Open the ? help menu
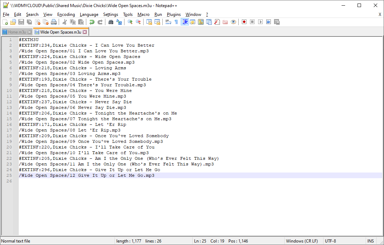384x245 pixels. (207, 14)
